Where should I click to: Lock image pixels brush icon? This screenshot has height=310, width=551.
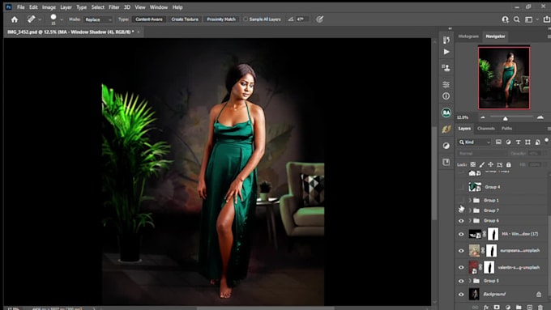[x=482, y=164]
